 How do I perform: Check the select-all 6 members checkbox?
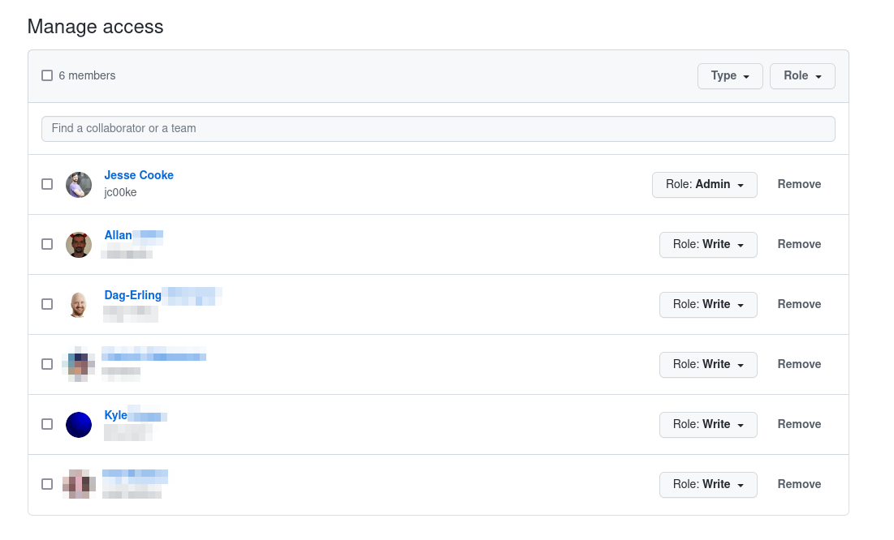tap(47, 75)
